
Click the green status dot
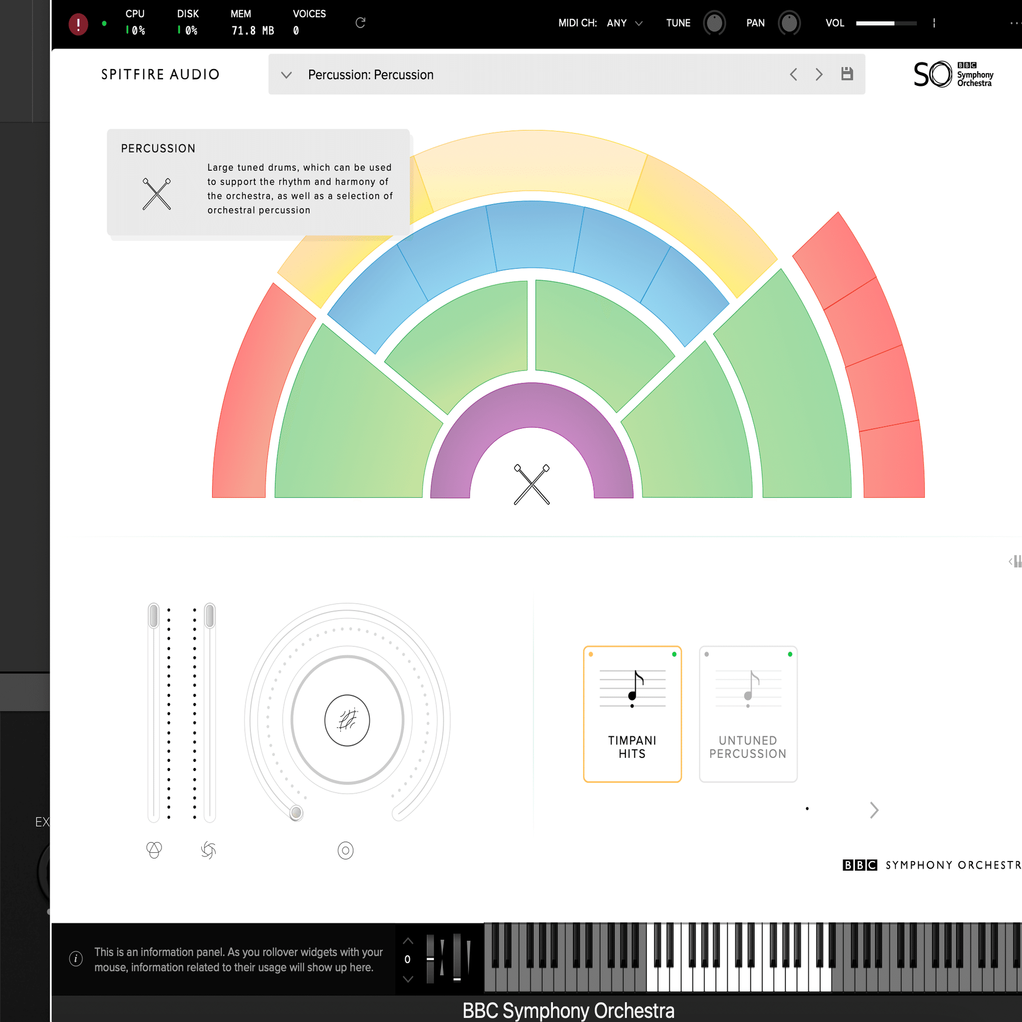tap(104, 24)
